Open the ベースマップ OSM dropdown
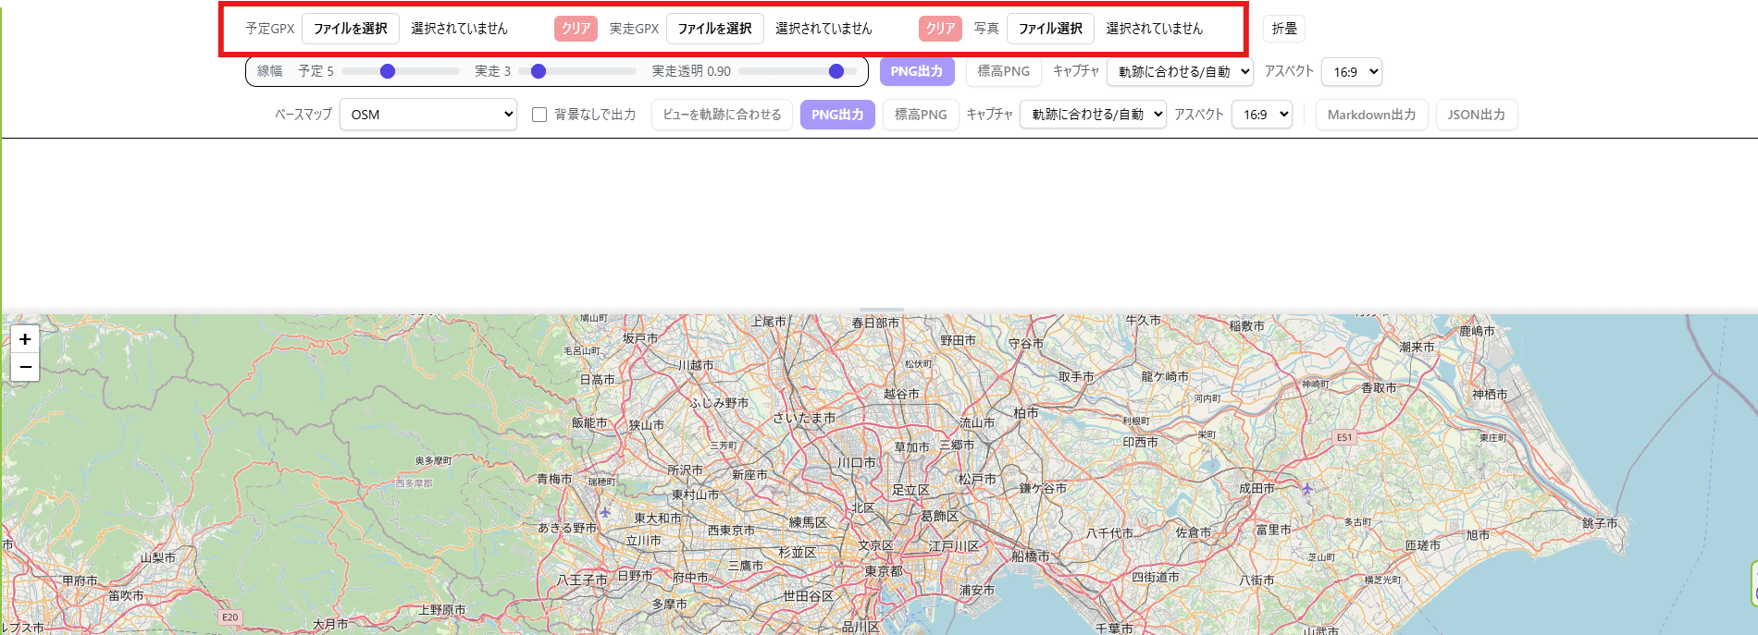The height and width of the screenshot is (635, 1758). (428, 115)
